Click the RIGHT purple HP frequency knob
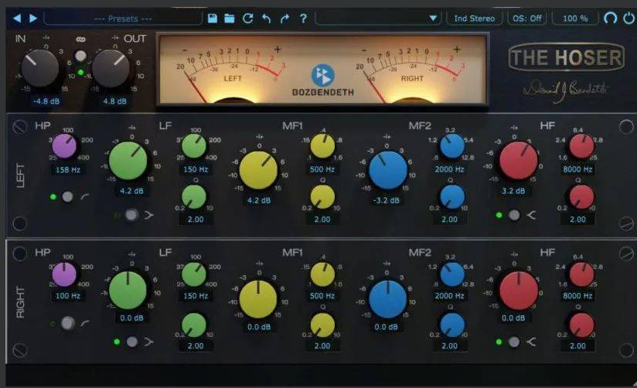Screen dimensions: 637x388 (64, 274)
